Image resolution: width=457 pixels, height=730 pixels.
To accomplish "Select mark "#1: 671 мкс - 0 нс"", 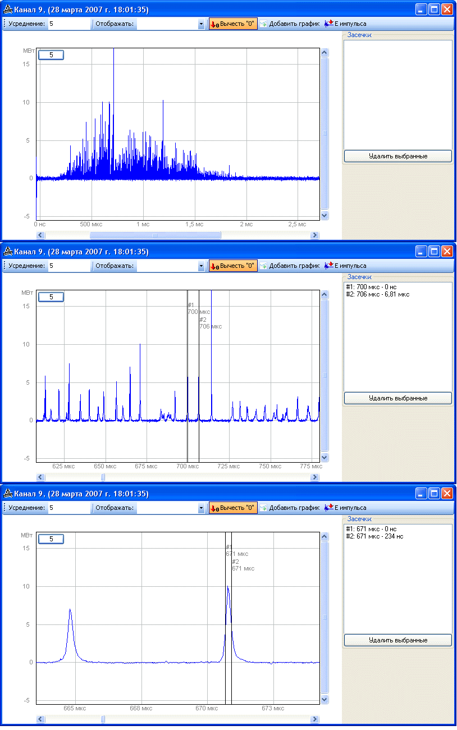I will [371, 529].
